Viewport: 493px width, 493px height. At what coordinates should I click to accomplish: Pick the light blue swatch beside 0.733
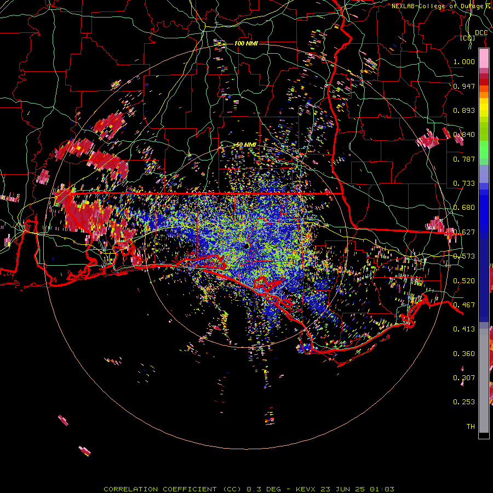click(484, 174)
